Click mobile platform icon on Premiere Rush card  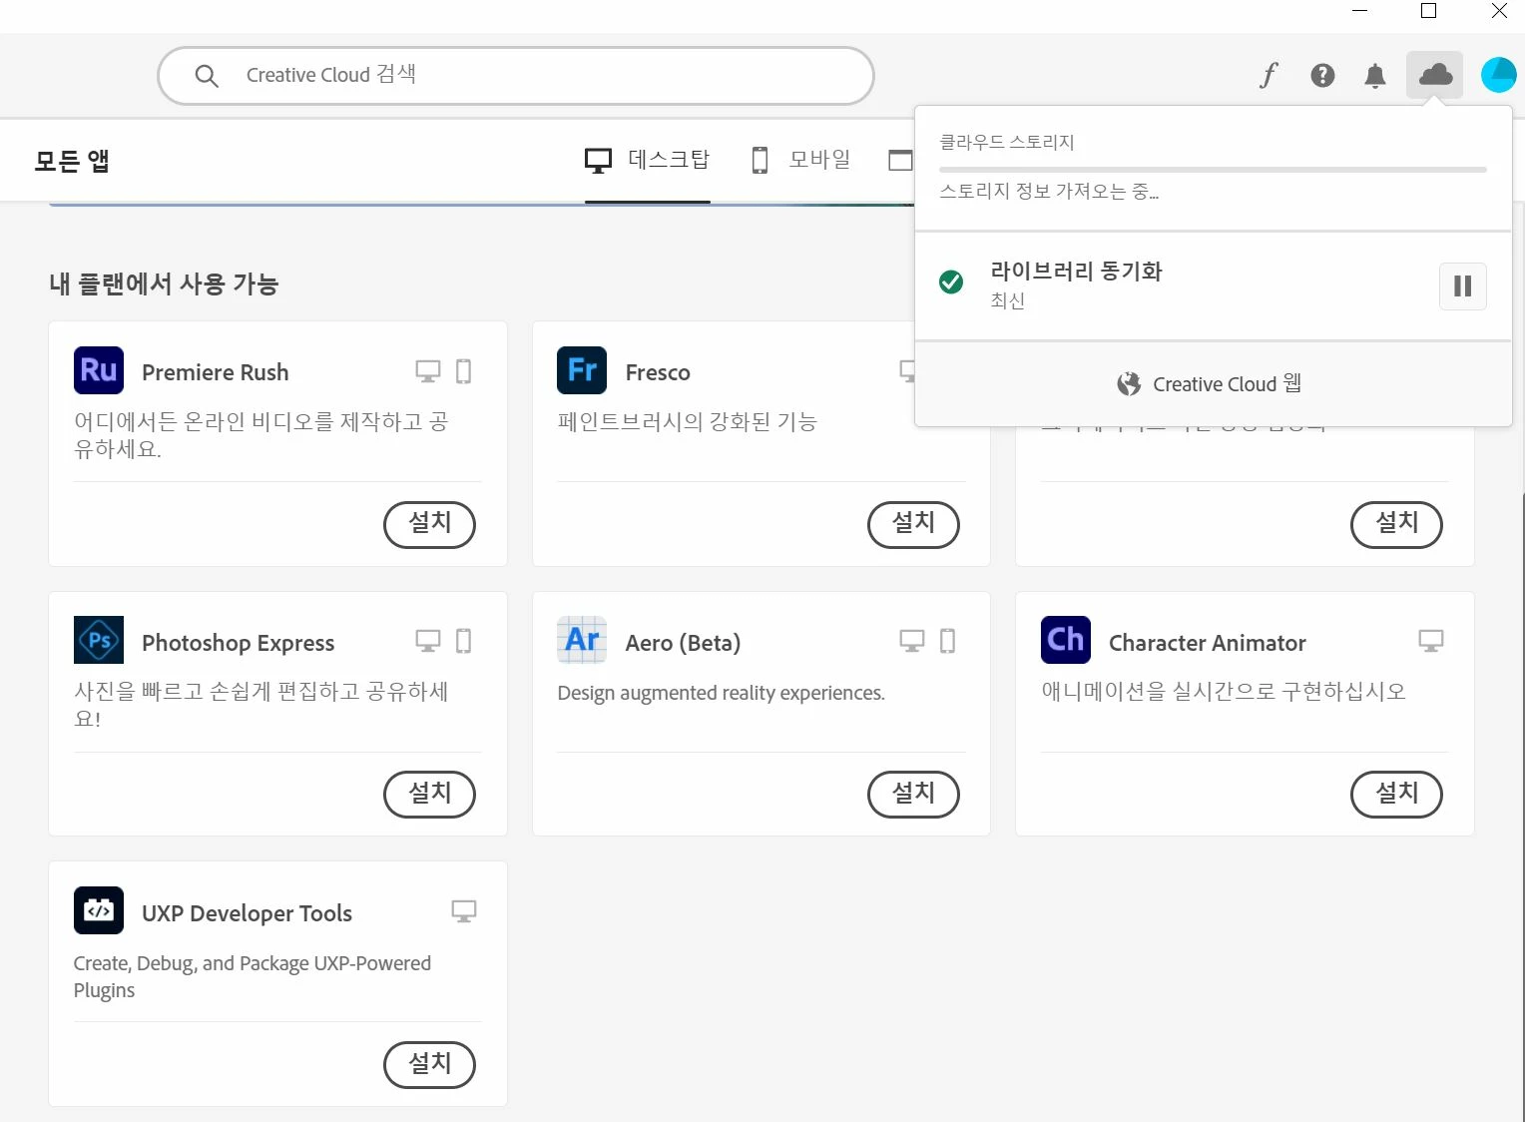pyautogui.click(x=464, y=371)
